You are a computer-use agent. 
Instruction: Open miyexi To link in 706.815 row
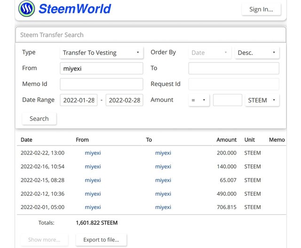pos(163,207)
